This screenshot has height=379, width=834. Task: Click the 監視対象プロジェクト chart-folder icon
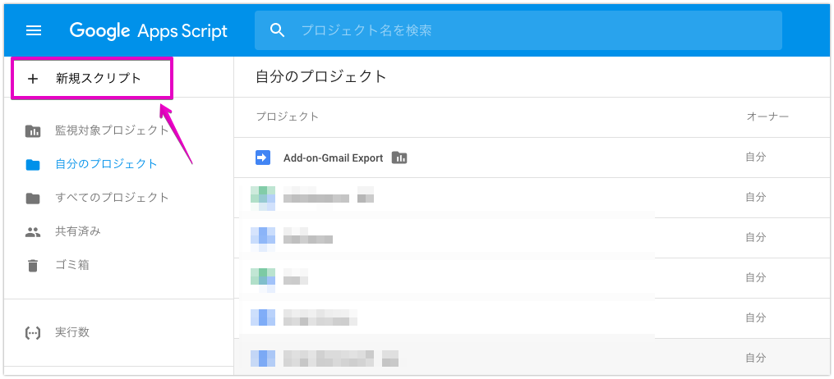[33, 131]
